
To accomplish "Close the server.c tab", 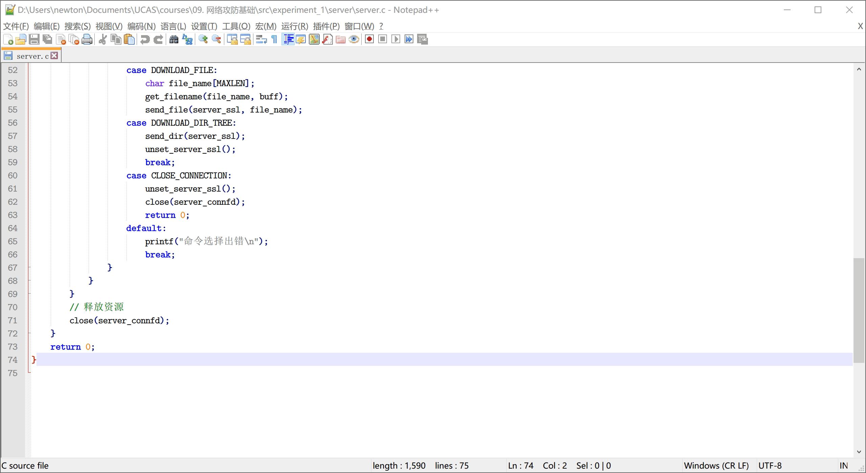I will [54, 56].
